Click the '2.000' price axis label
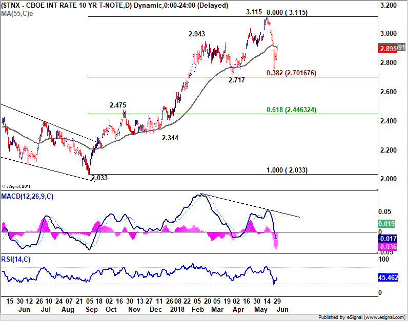 point(388,179)
